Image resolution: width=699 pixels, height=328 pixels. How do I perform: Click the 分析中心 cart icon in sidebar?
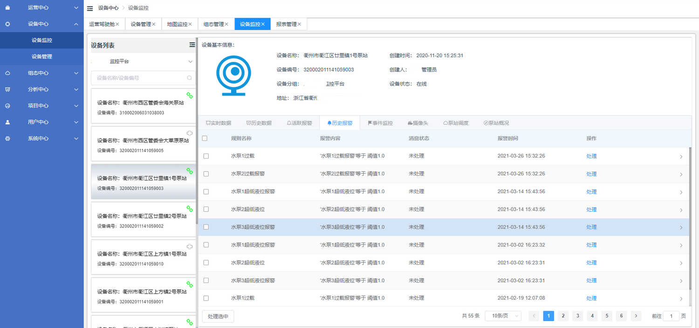7,89
